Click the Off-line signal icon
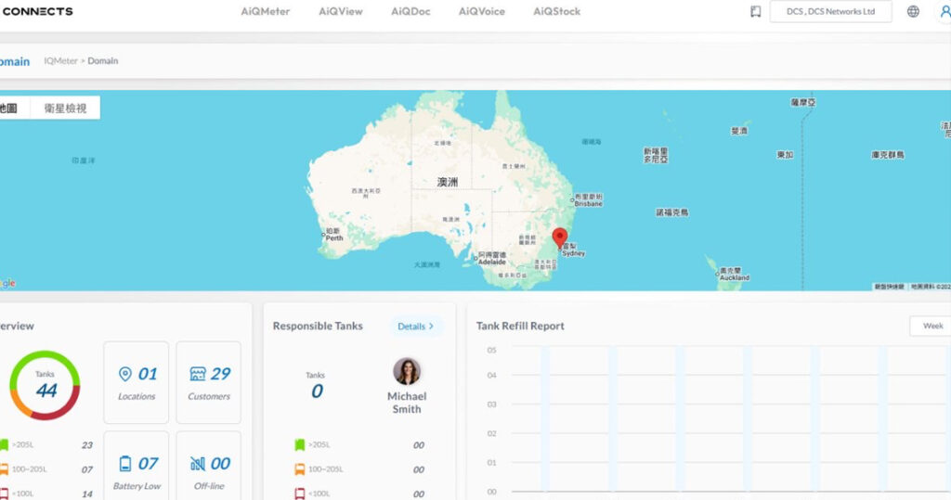This screenshot has width=951, height=500. (198, 463)
